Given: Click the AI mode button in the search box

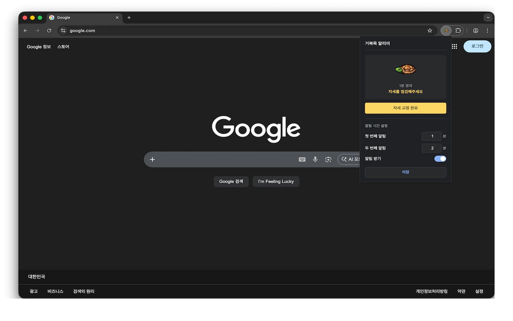Looking at the screenshot, I should click(349, 159).
